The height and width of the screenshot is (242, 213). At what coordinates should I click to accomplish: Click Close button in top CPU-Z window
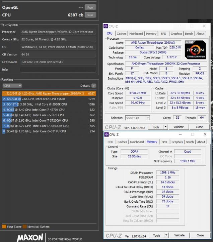coord(199,127)
